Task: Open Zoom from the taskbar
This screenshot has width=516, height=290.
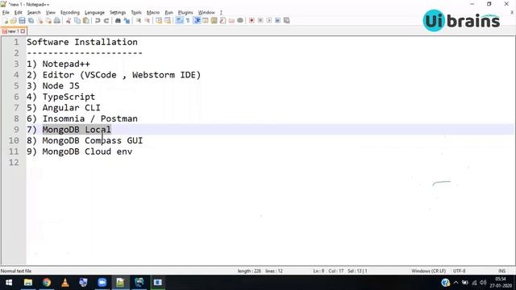Action: [x=102, y=283]
